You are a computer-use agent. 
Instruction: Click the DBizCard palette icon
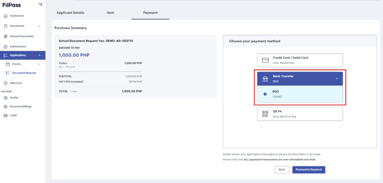click(5, 83)
